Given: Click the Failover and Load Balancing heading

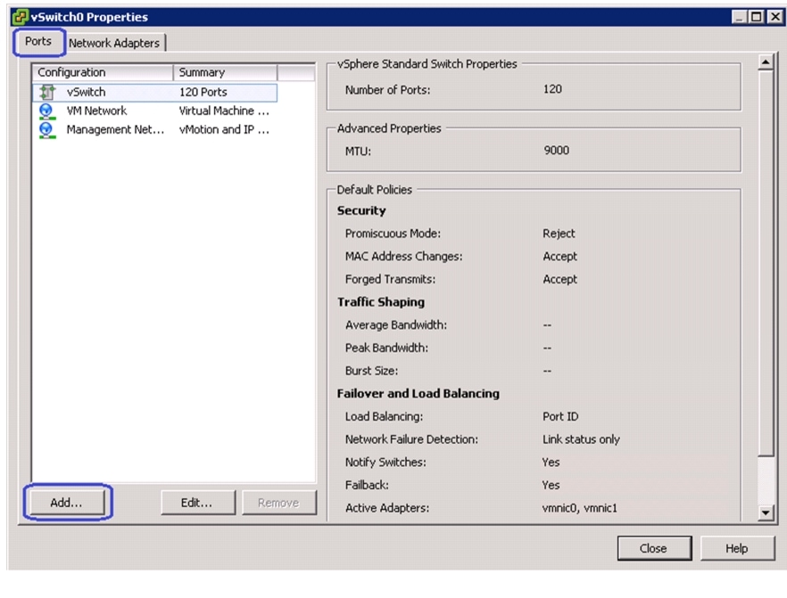Looking at the screenshot, I should [x=418, y=394].
